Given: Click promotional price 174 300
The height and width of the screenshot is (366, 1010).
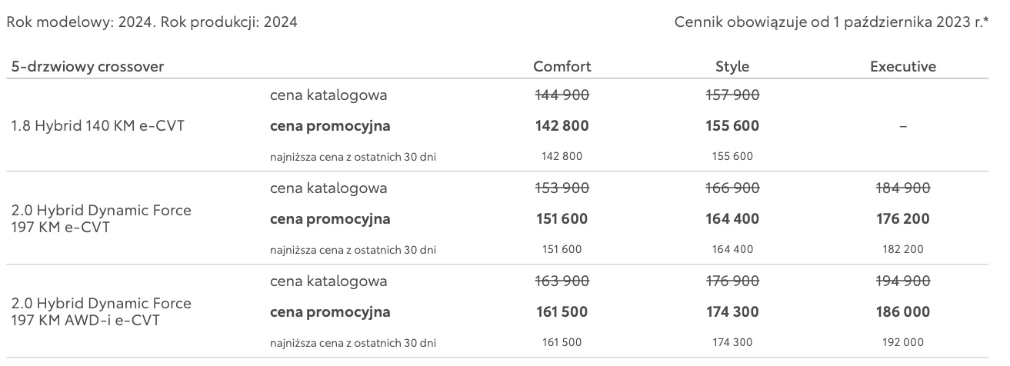Looking at the screenshot, I should pyautogui.click(x=732, y=312).
